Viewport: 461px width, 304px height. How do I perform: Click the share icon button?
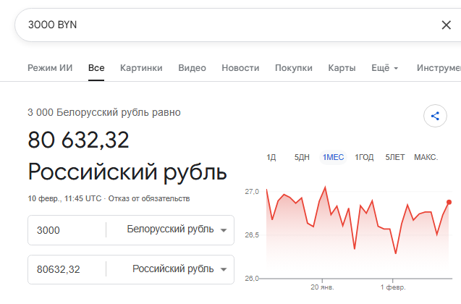435,116
